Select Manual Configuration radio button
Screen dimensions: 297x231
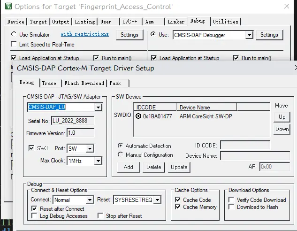[x=121, y=155]
